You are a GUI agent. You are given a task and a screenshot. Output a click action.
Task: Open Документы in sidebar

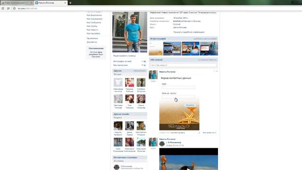pyautogui.click(x=92, y=42)
